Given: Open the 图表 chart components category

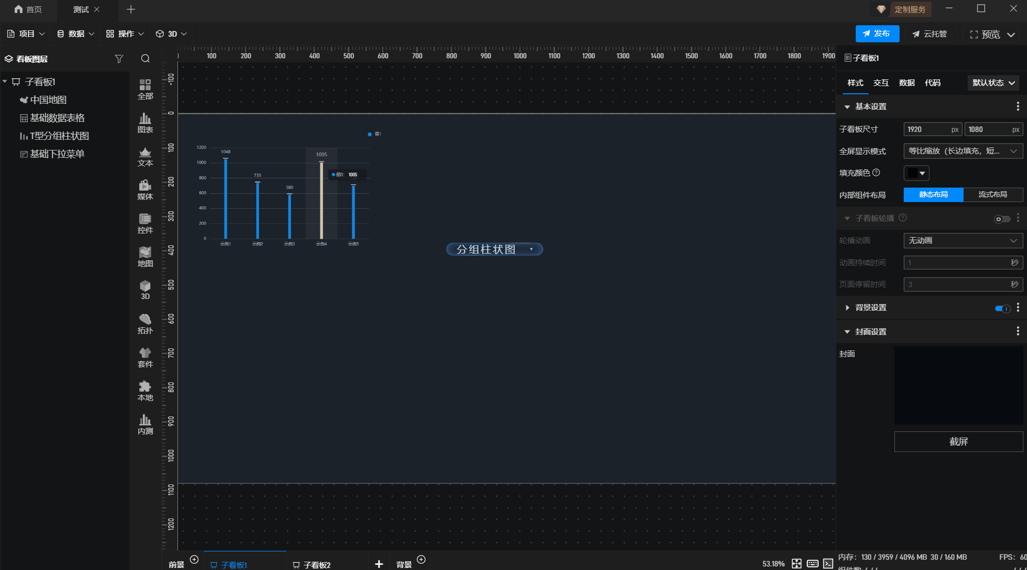Looking at the screenshot, I should (145, 123).
